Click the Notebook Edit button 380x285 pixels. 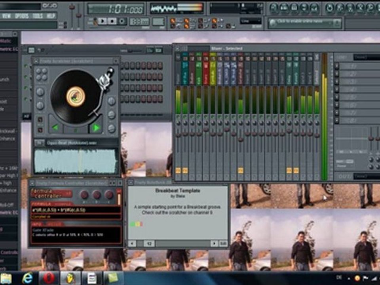tap(223, 243)
